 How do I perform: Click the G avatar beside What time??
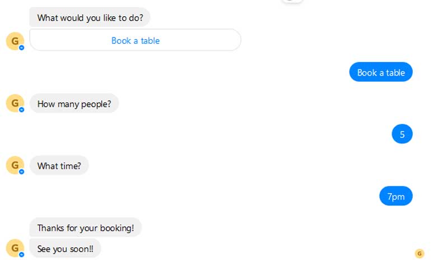point(15,165)
